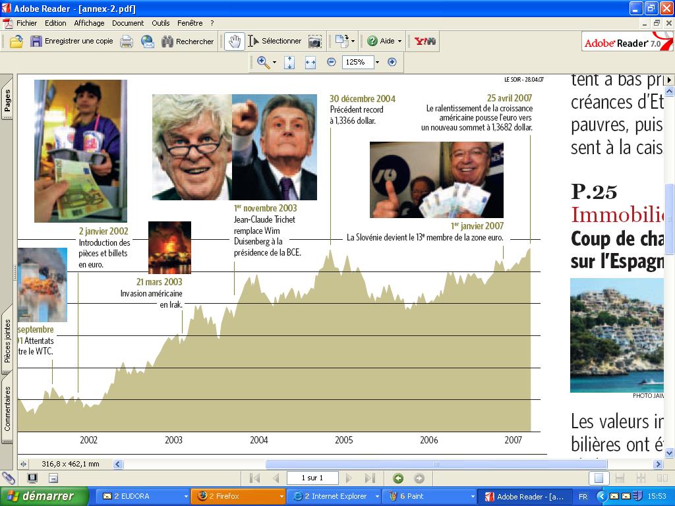The height and width of the screenshot is (506, 675).
Task: Click the full screen monitor icon
Action: click(x=32, y=478)
